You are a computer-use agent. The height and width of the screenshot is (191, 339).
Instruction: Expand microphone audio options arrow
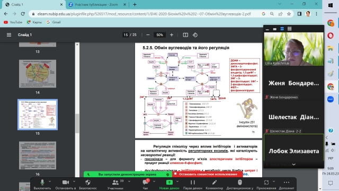click(x=50, y=181)
